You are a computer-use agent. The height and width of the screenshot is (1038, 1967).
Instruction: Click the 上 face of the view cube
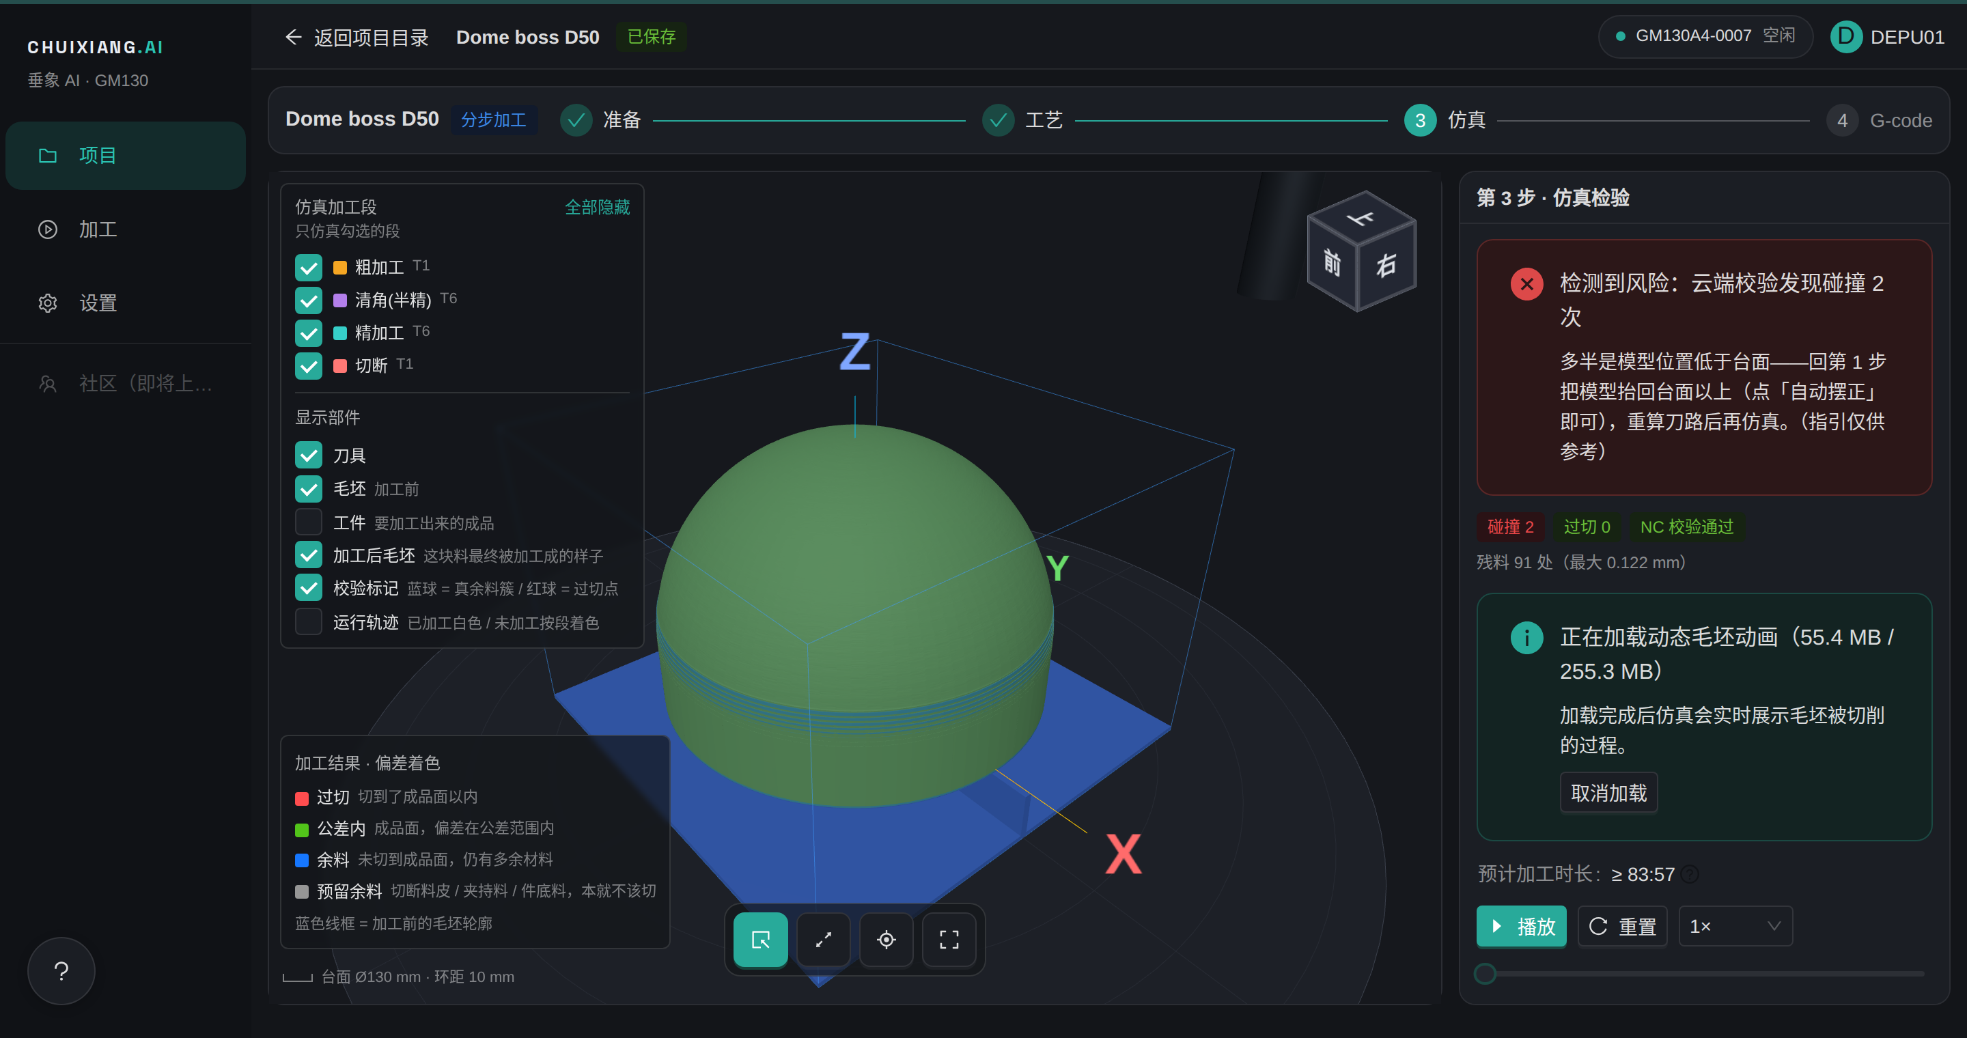tap(1361, 219)
